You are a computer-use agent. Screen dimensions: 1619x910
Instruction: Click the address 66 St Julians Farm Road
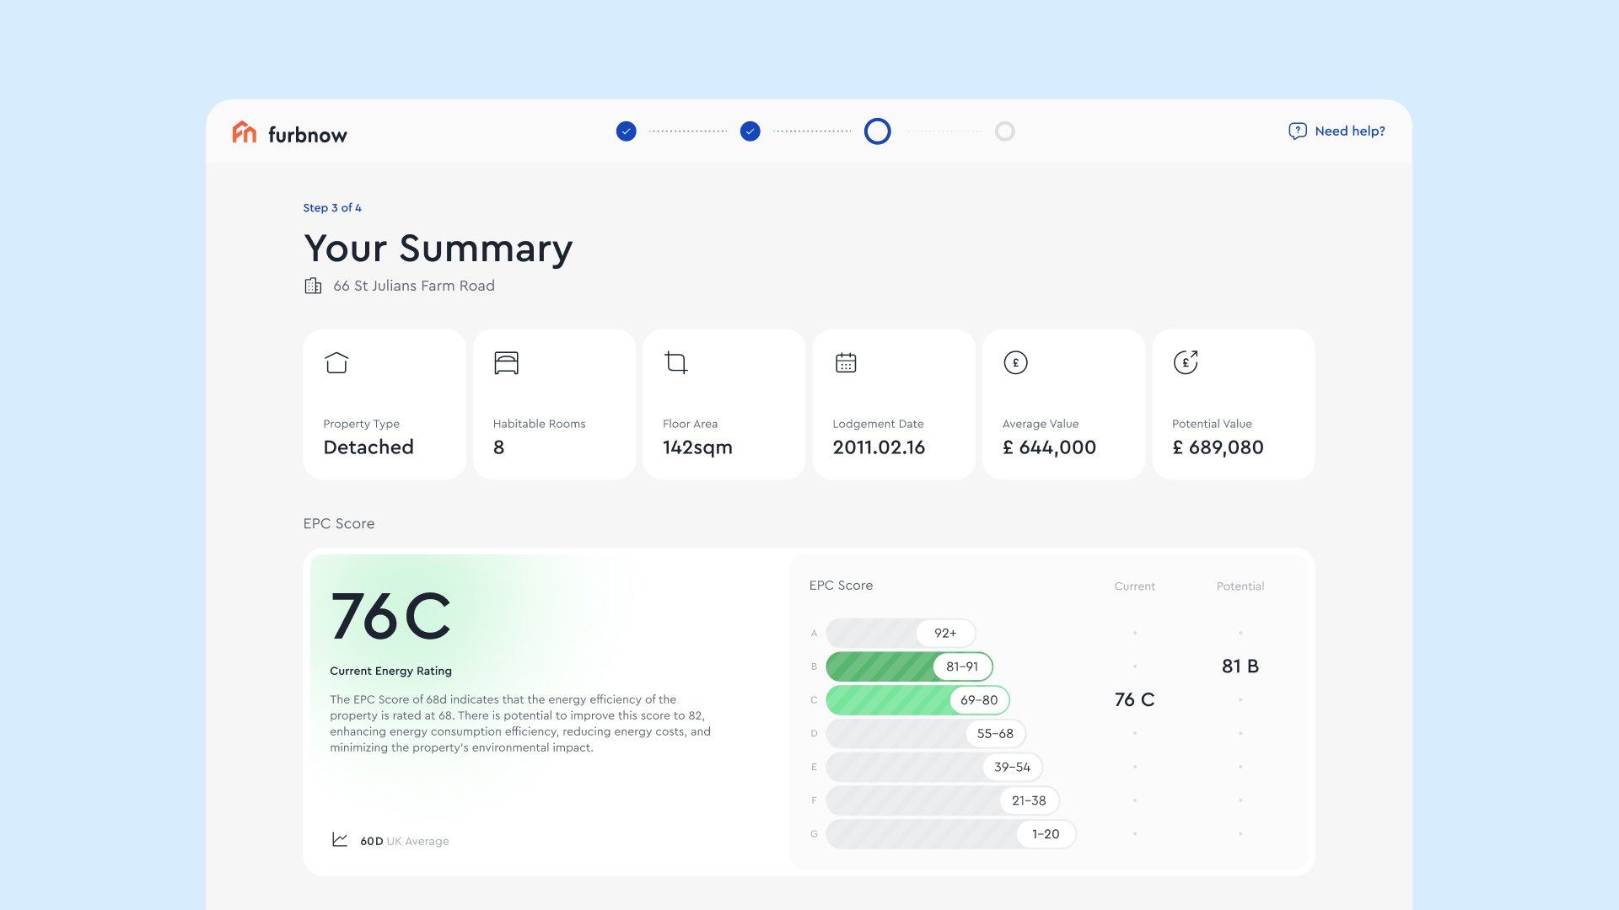click(413, 286)
